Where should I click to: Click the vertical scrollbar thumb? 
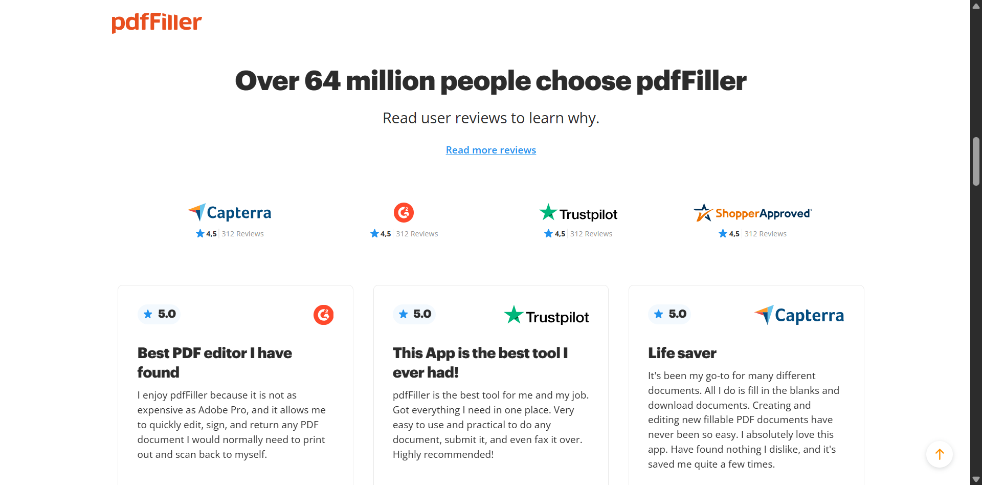click(x=976, y=161)
